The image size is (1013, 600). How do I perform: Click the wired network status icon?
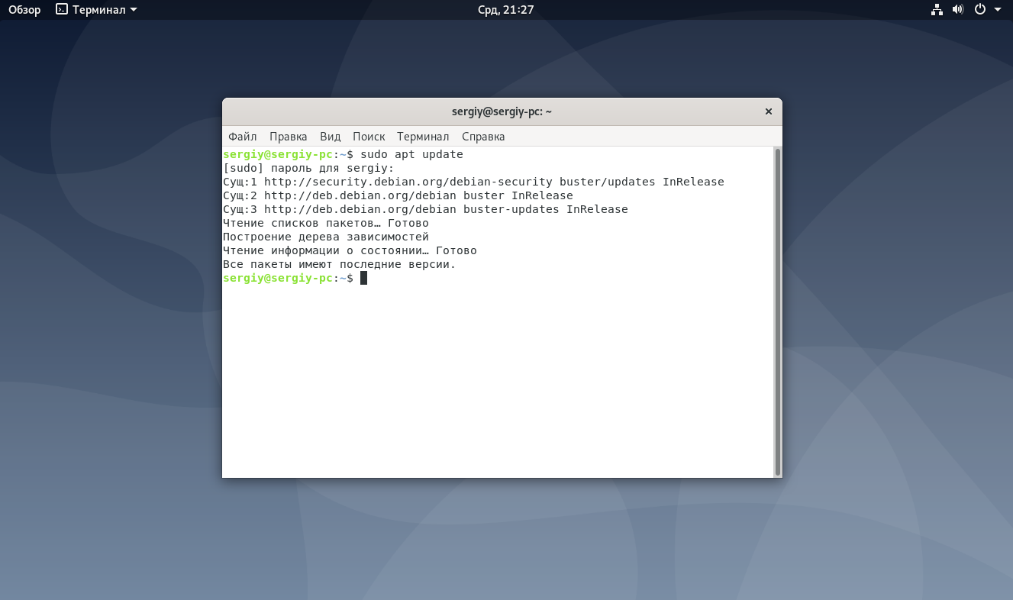point(937,10)
